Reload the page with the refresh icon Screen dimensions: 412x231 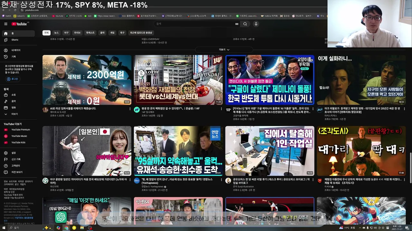point(14,10)
